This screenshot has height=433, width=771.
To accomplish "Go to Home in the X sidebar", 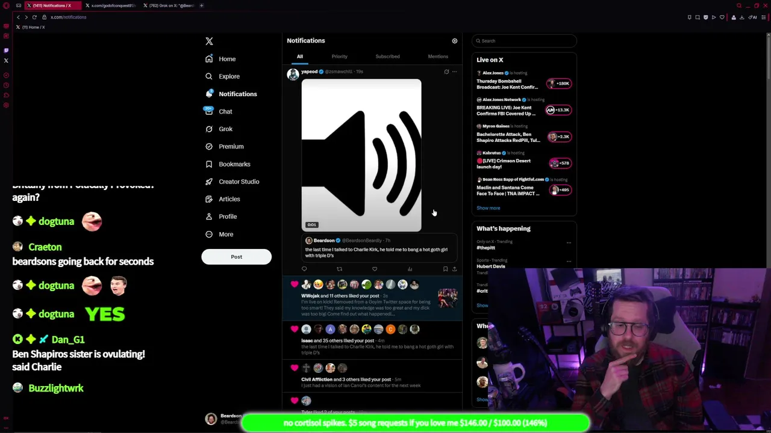I will [x=220, y=59].
